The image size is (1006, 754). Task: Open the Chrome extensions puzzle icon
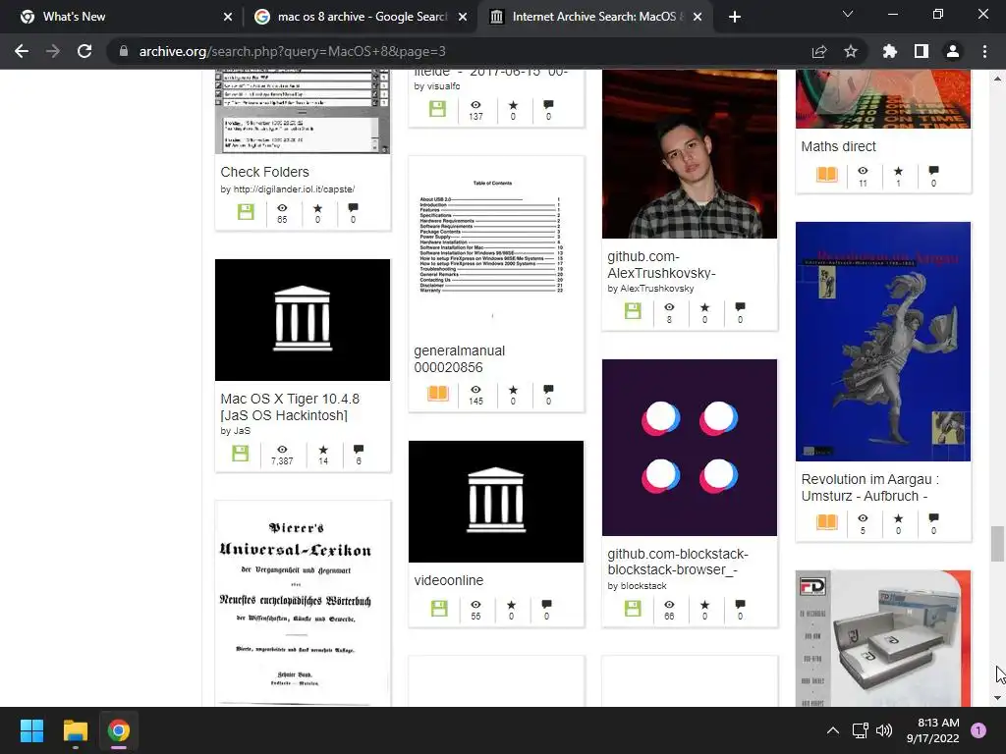click(889, 51)
